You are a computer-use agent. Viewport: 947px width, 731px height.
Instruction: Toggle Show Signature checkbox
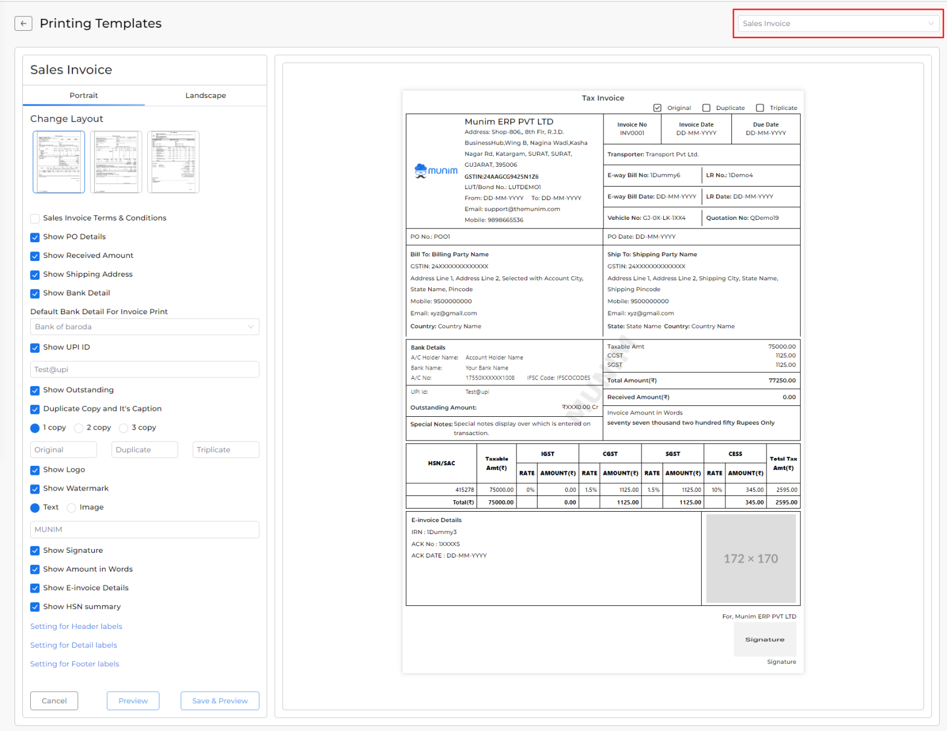35,551
